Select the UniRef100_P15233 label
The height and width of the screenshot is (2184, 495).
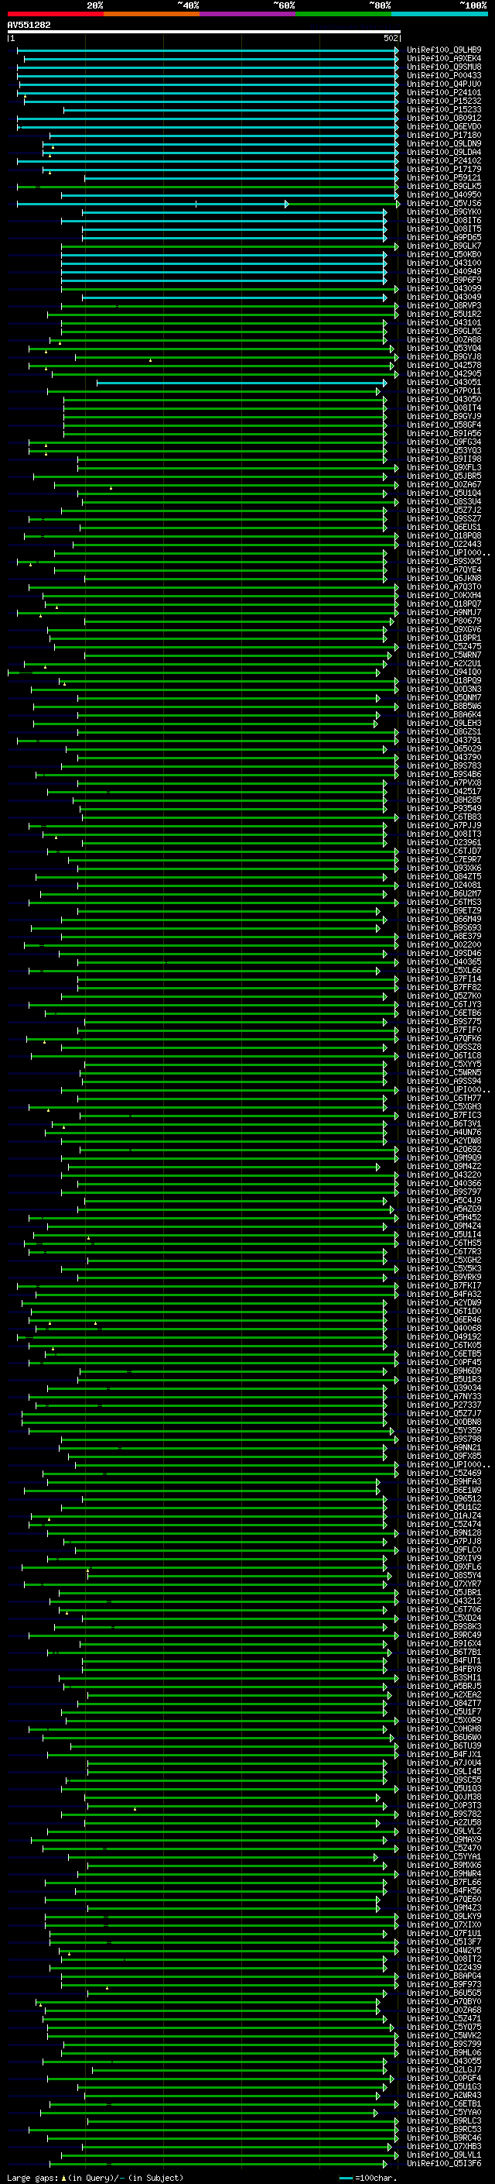[444, 109]
